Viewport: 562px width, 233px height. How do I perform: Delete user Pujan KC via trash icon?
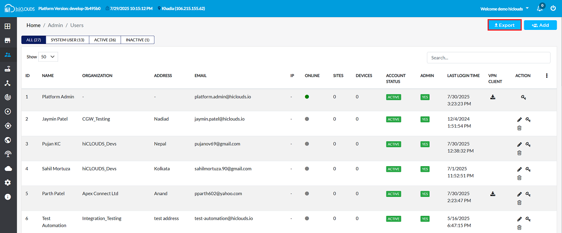click(x=519, y=153)
